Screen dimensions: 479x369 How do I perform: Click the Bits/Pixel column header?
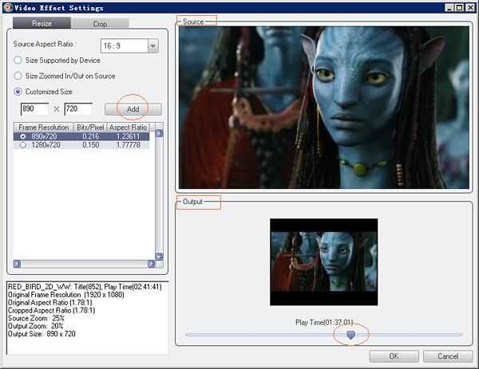point(90,128)
